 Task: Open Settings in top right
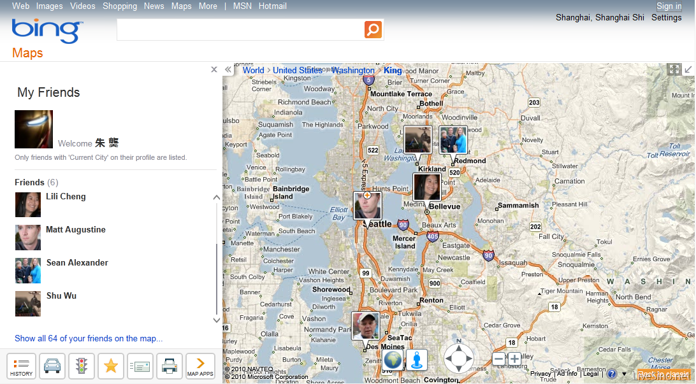coord(666,18)
